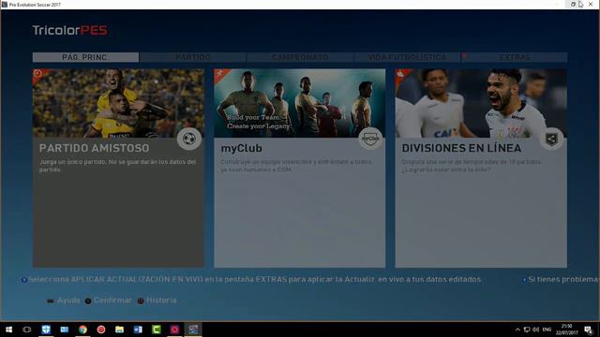Screen dimensions: 600x337
Task: Click the soccer ball icon on Partido Amistoso
Action: coord(189,139)
